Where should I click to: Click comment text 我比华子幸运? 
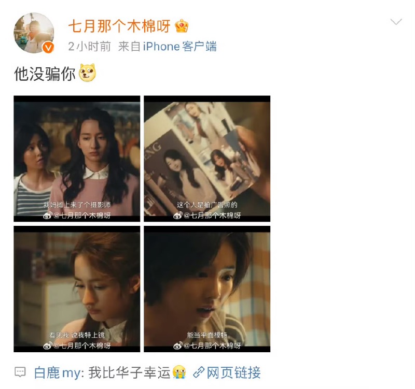pyautogui.click(x=129, y=372)
